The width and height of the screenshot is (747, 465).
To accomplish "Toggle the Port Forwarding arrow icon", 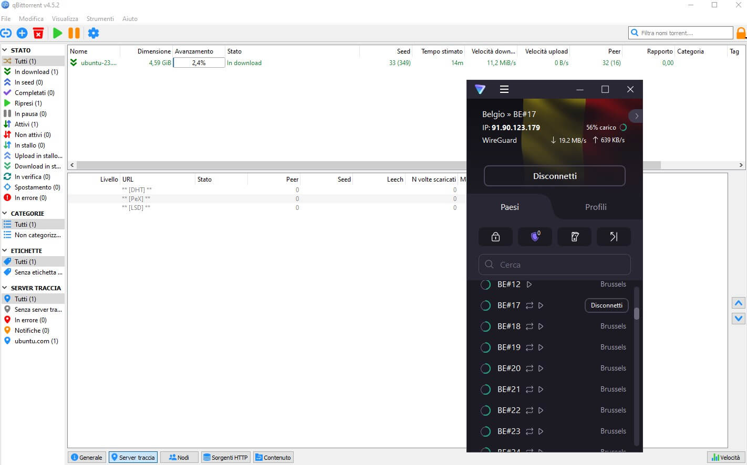I will (x=614, y=237).
